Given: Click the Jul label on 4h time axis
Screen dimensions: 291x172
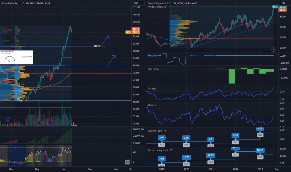Looking at the screenshot, I should pos(64,169).
